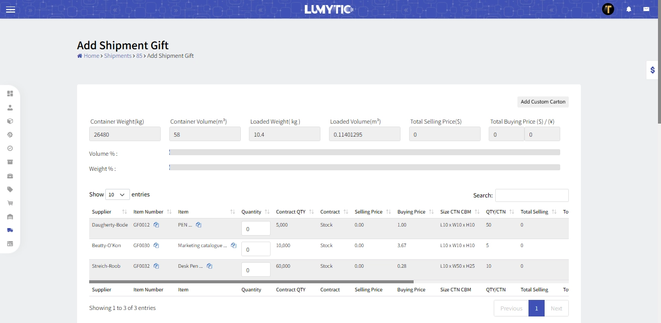Screen dimensions: 661x323
Task: Click the Add Custom Carton button
Action: 543,102
